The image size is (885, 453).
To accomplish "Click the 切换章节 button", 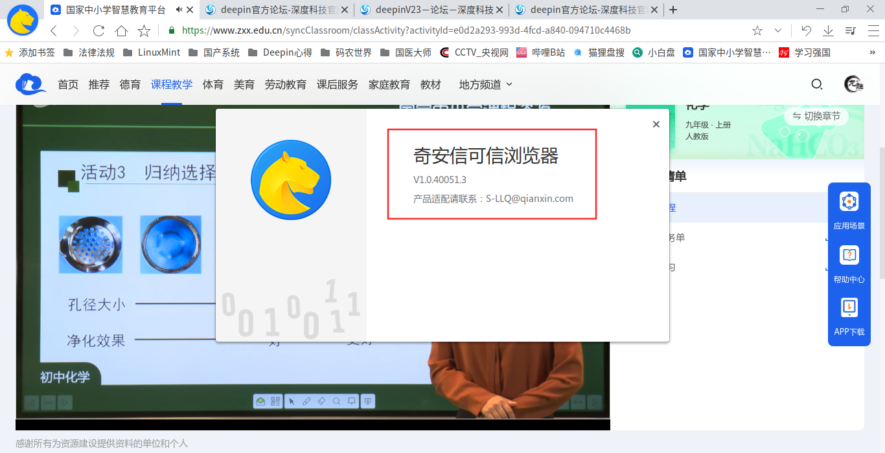I will pos(815,116).
